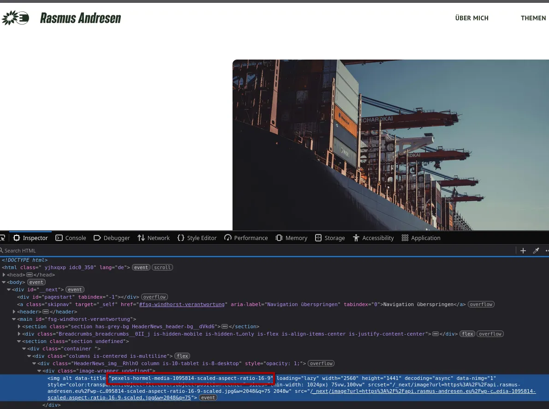
Task: Click the event badge on img element
Action: click(x=208, y=397)
